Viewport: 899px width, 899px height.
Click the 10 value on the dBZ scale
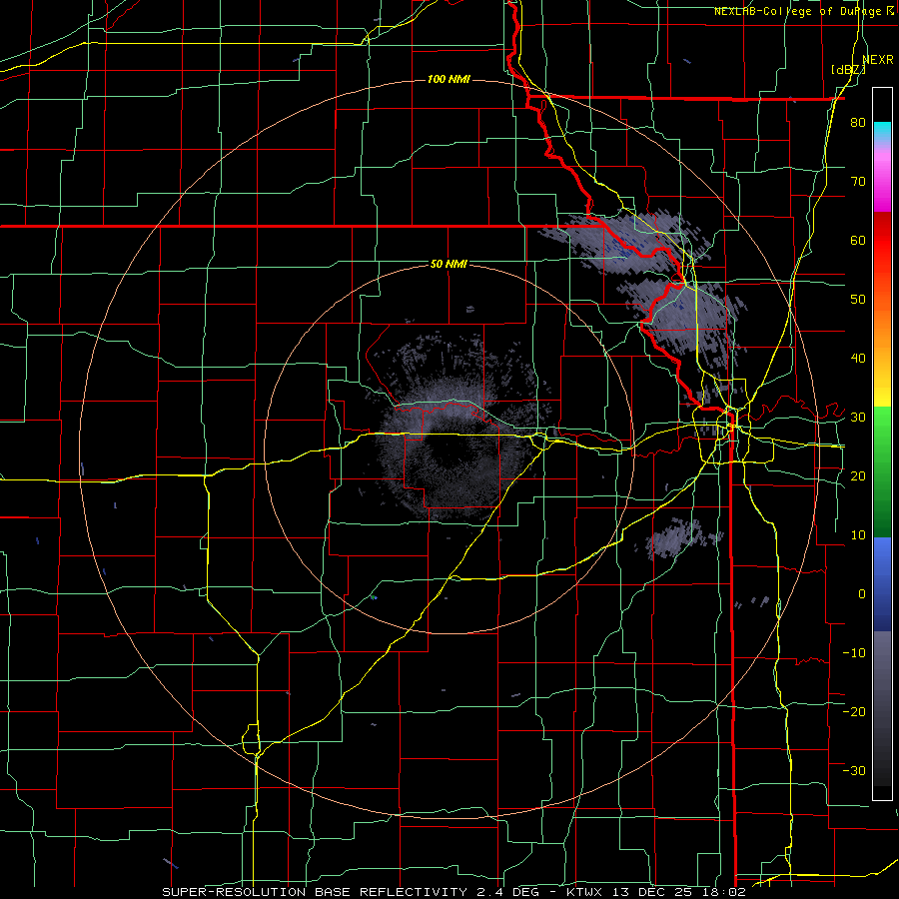[x=858, y=535]
